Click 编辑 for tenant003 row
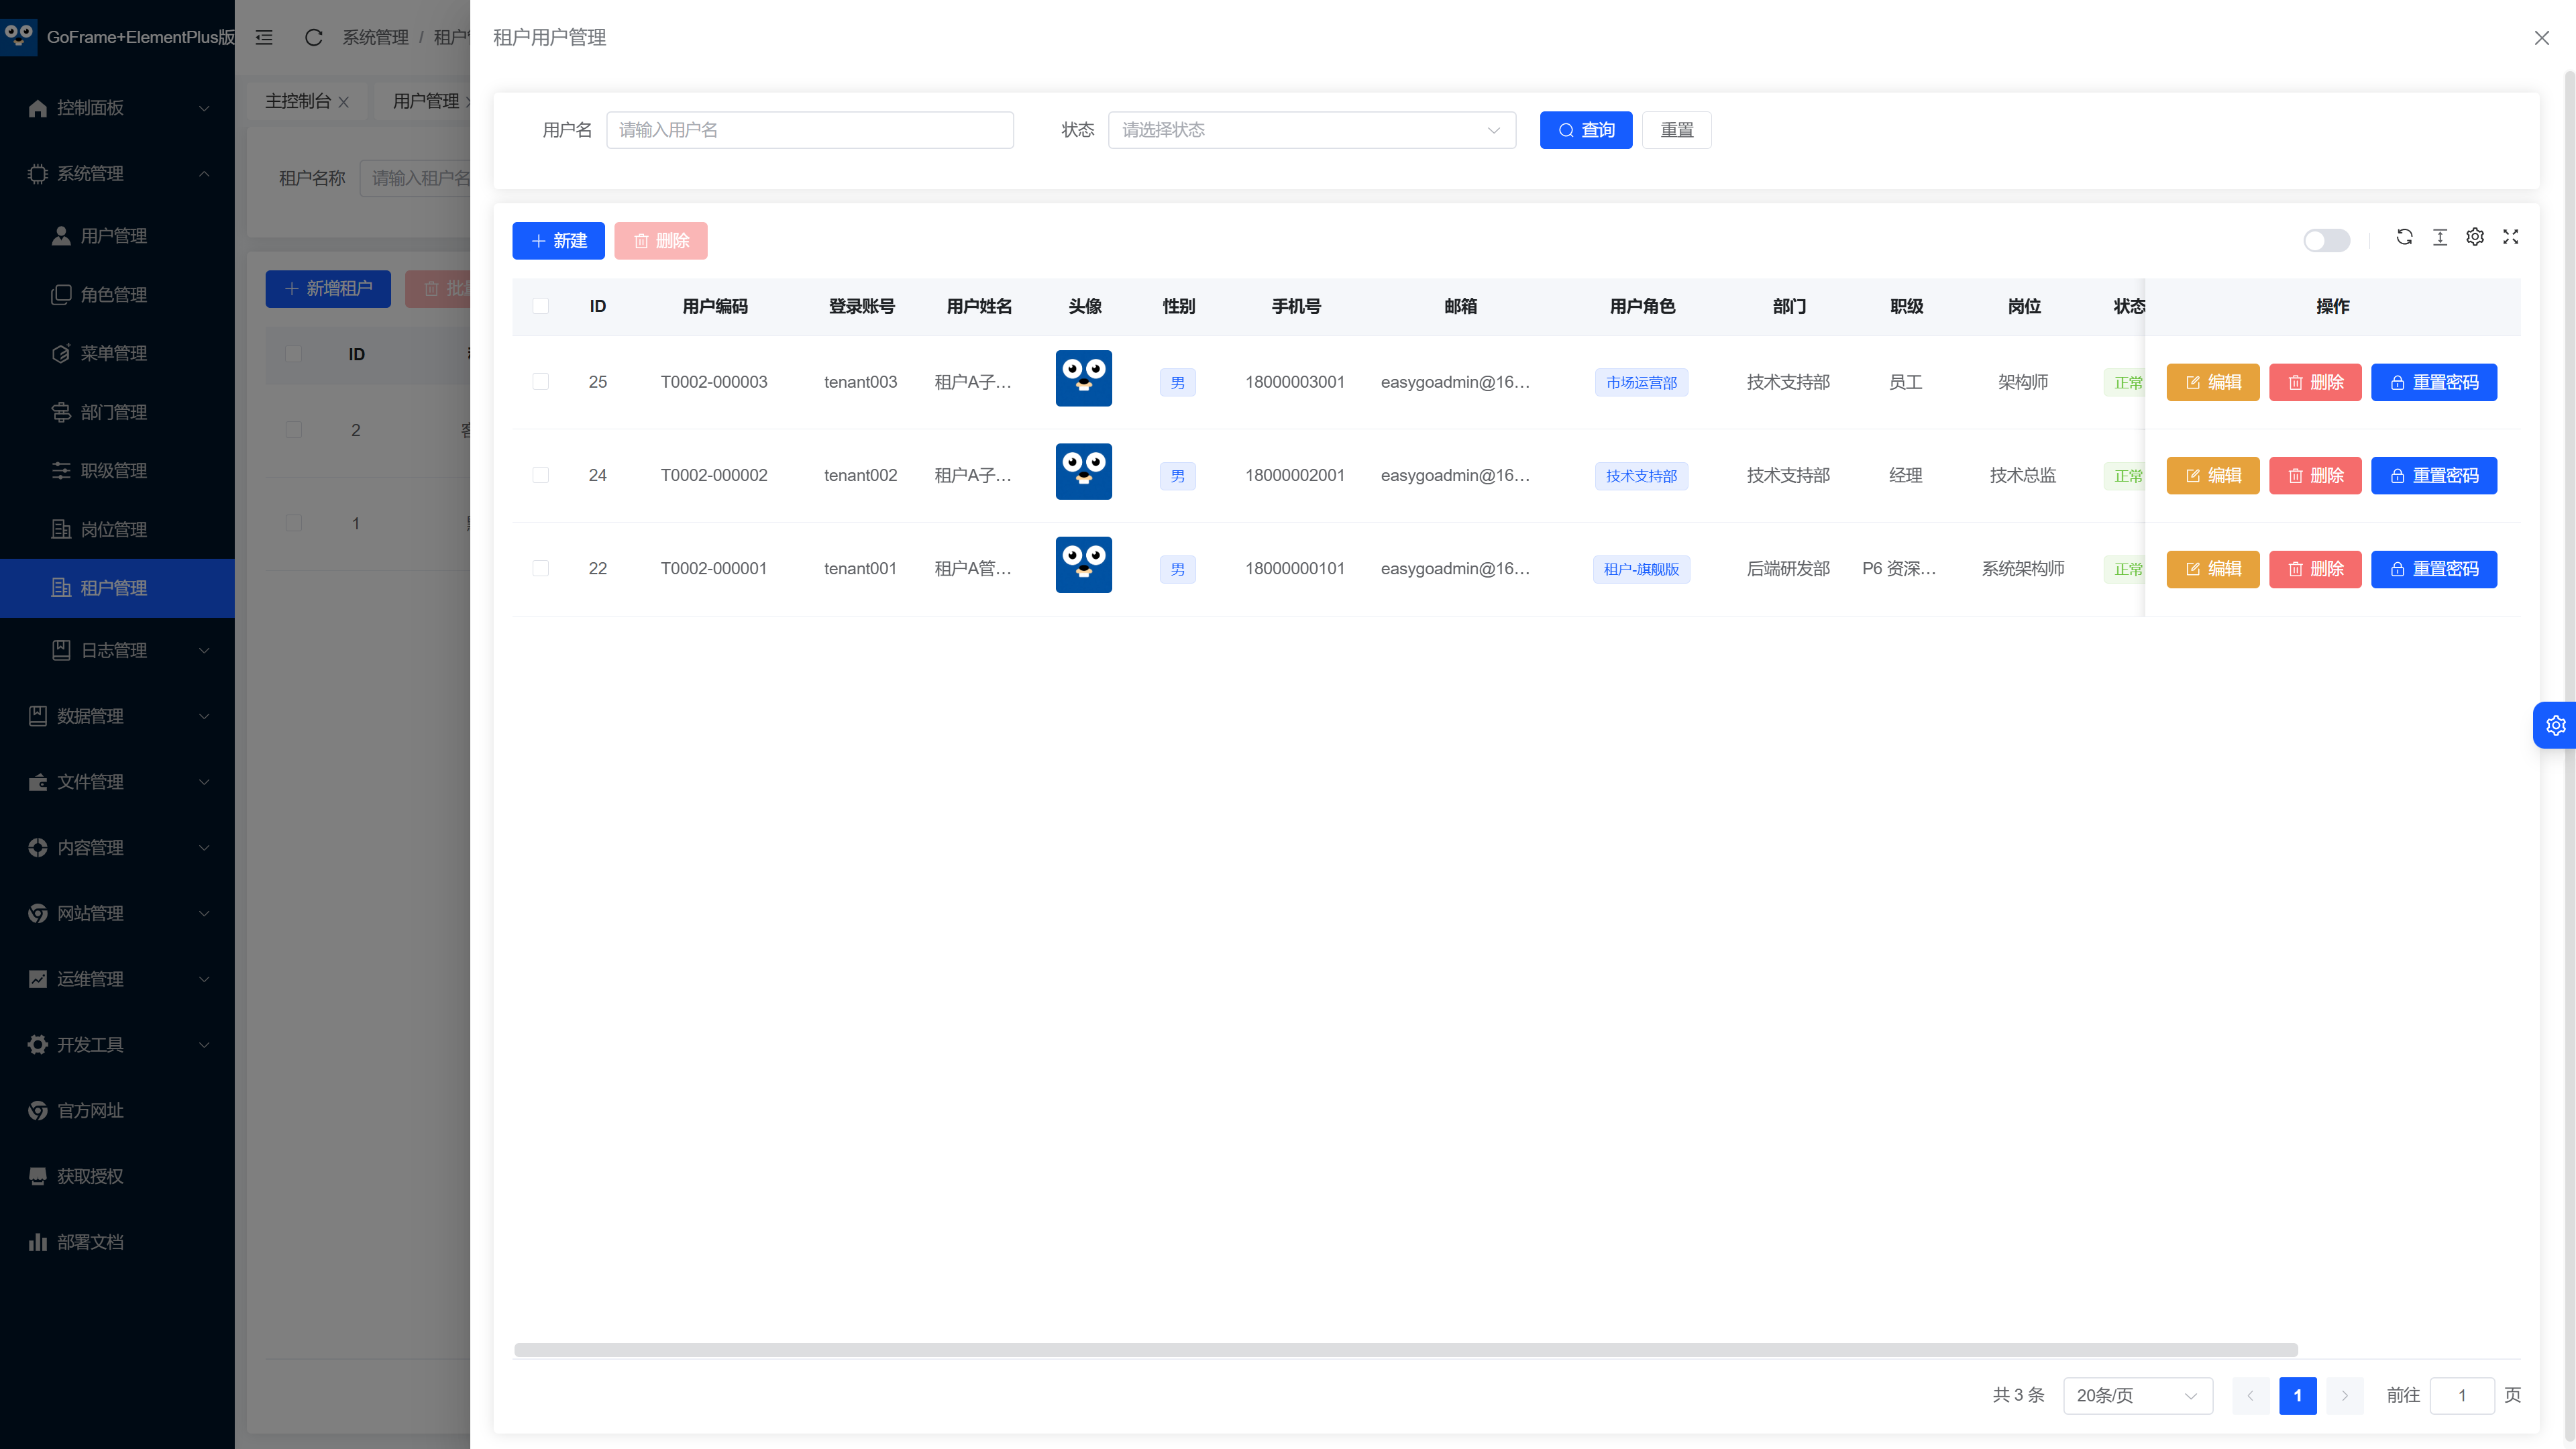Viewport: 2576px width, 1449px height. coord(2212,382)
